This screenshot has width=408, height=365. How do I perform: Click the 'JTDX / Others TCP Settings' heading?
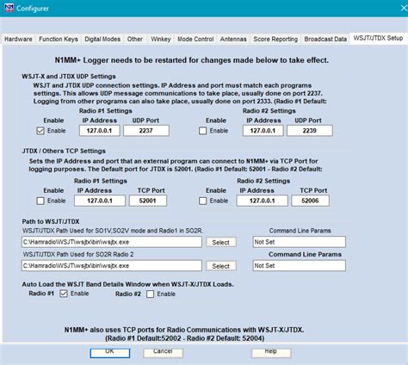coord(64,151)
